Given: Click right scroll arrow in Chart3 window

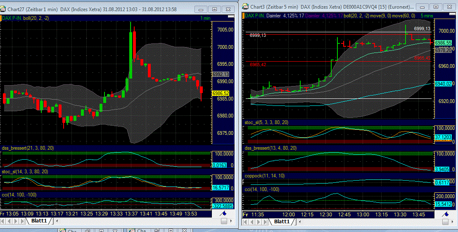Looking at the screenshot, I should coord(453,222).
